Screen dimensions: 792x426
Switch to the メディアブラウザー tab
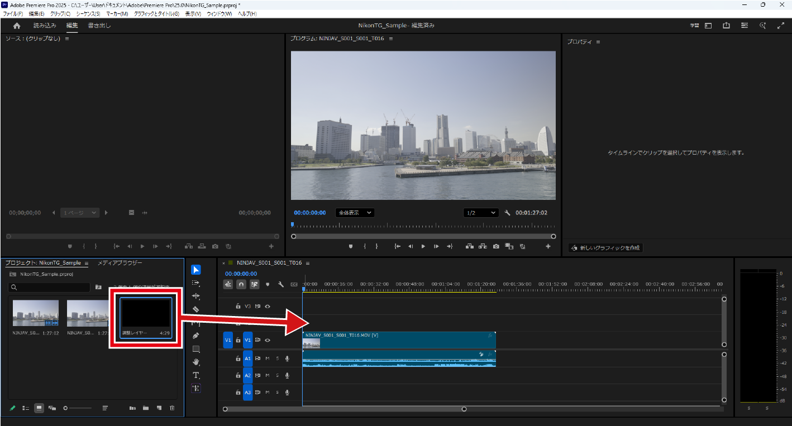coord(120,263)
